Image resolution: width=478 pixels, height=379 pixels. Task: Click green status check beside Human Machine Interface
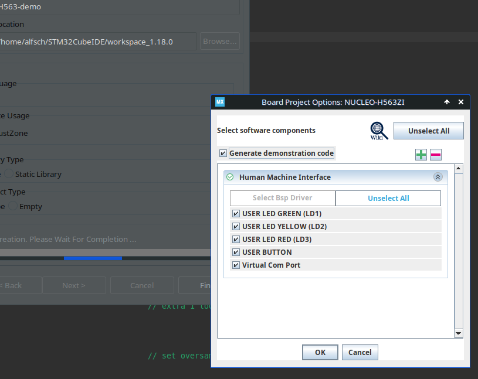230,177
